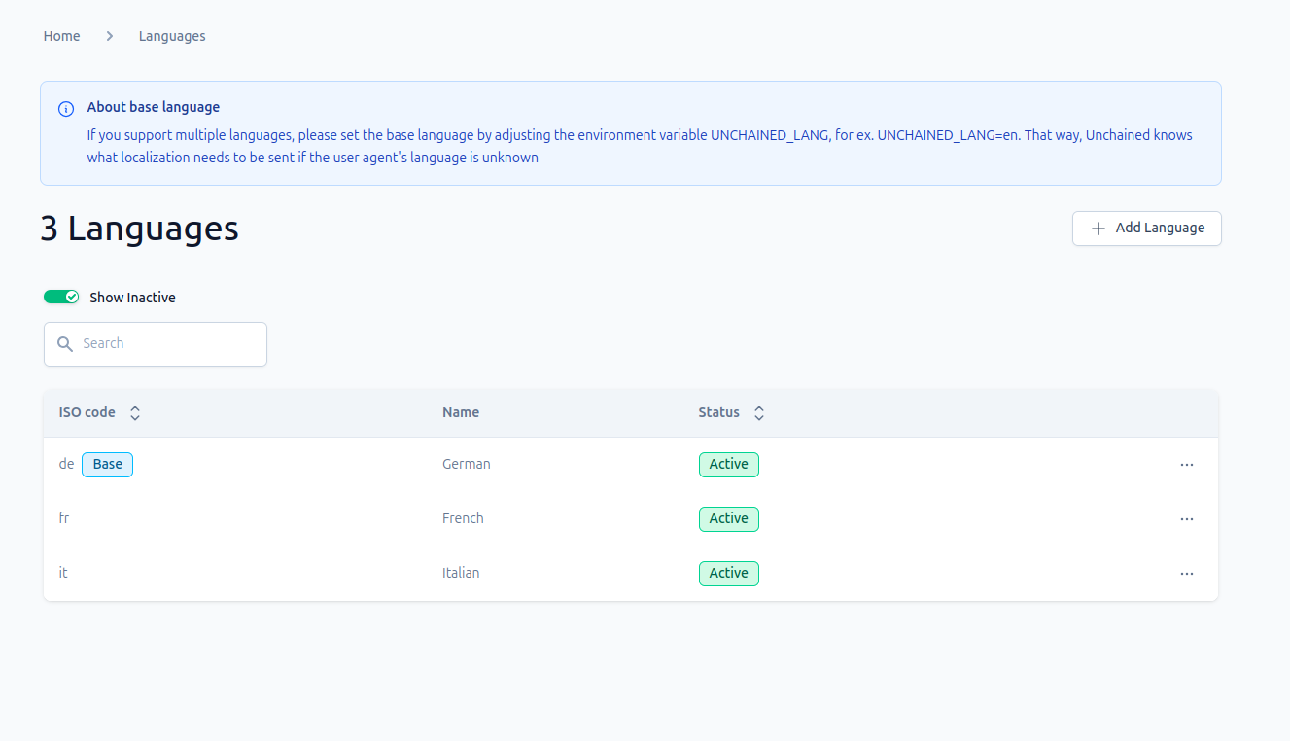Click the Active status badge for German
Screen dimensions: 1290x741
coord(729,465)
